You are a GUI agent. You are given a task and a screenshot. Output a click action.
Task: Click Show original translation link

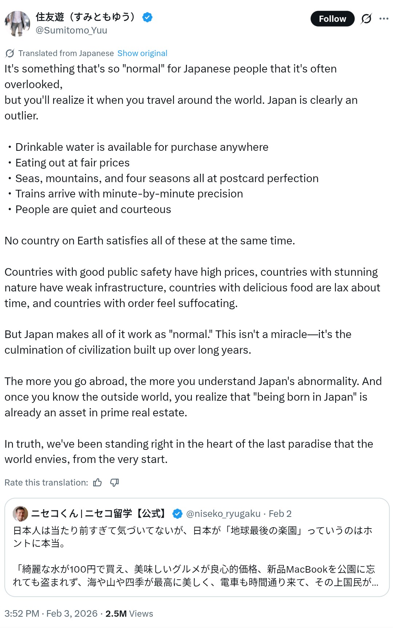142,53
